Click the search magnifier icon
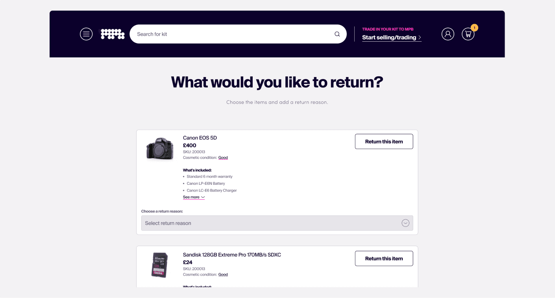Viewport: 555px width, 298px height. pyautogui.click(x=337, y=34)
